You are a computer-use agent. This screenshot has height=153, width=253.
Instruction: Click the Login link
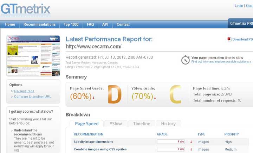point(239,6)
